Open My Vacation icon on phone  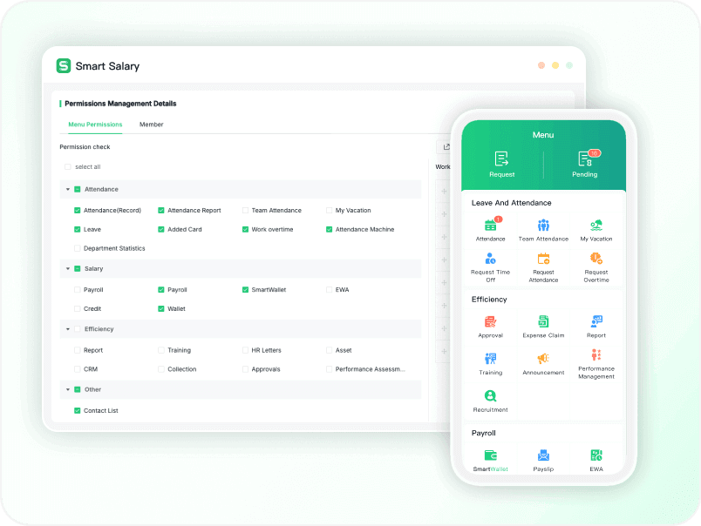point(596,225)
